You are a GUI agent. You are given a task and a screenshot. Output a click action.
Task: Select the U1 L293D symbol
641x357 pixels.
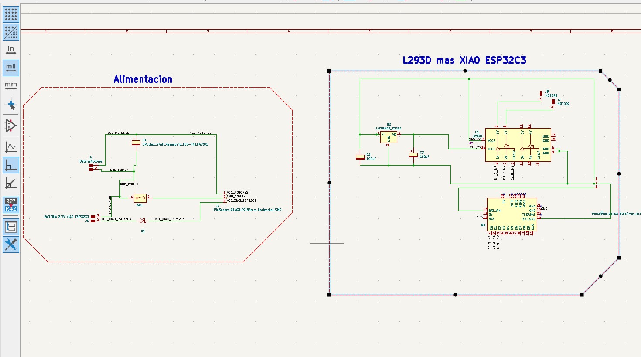point(518,145)
